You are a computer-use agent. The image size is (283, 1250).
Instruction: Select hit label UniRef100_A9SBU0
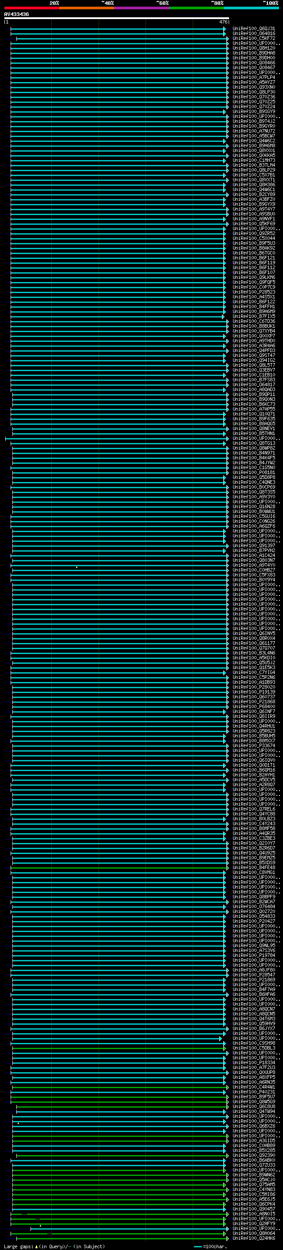[254, 214]
